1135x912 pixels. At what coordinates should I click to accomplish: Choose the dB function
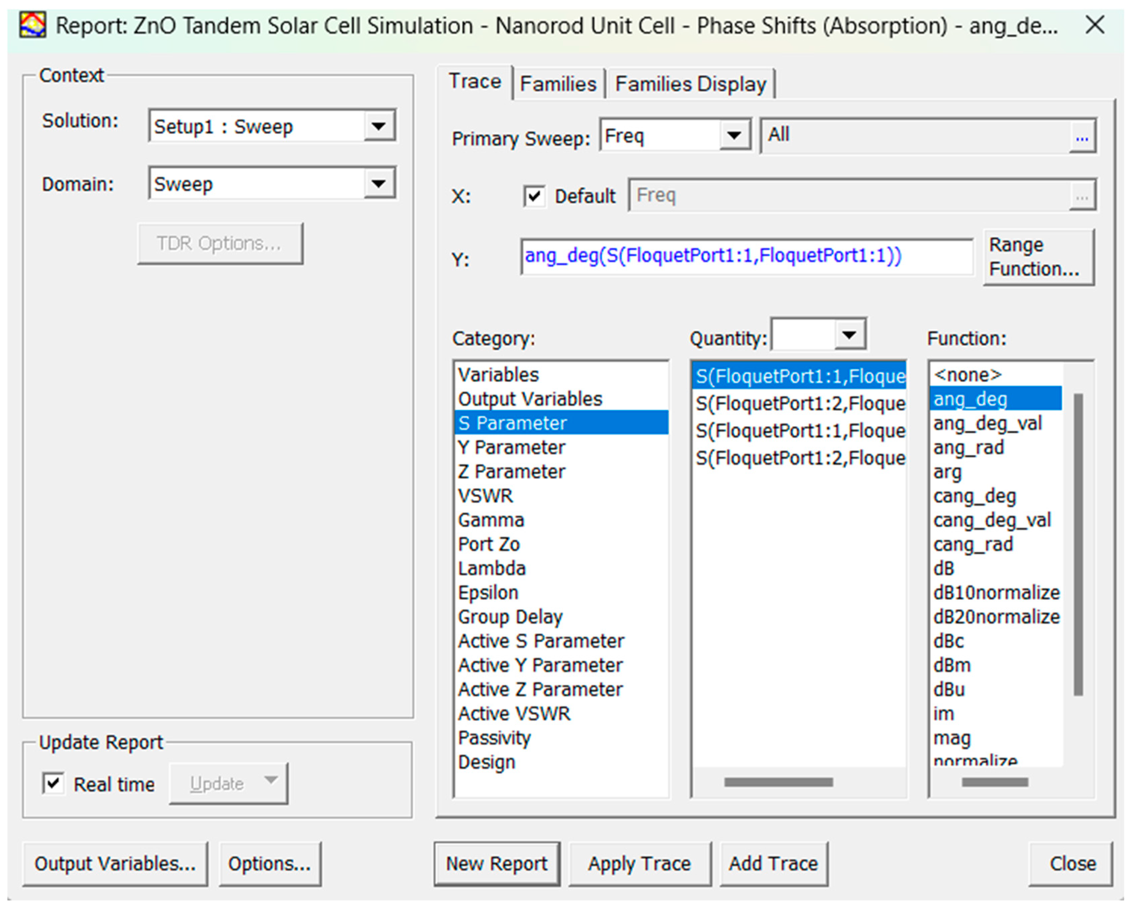pyautogui.click(x=943, y=568)
